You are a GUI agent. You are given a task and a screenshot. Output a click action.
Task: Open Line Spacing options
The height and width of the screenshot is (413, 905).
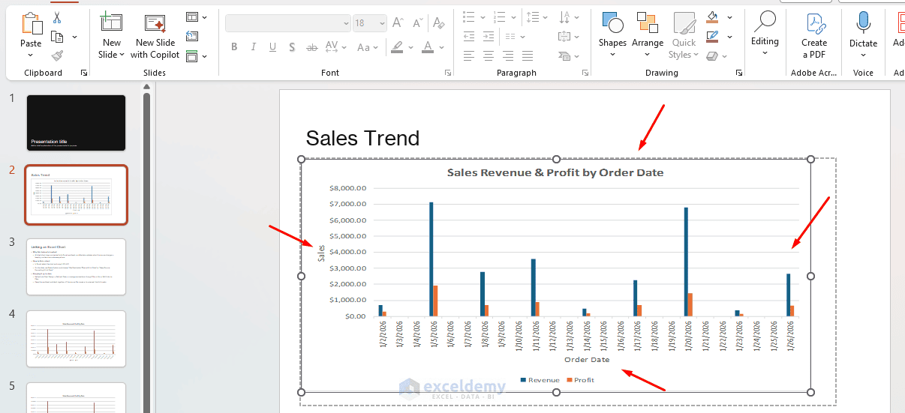[x=534, y=16]
